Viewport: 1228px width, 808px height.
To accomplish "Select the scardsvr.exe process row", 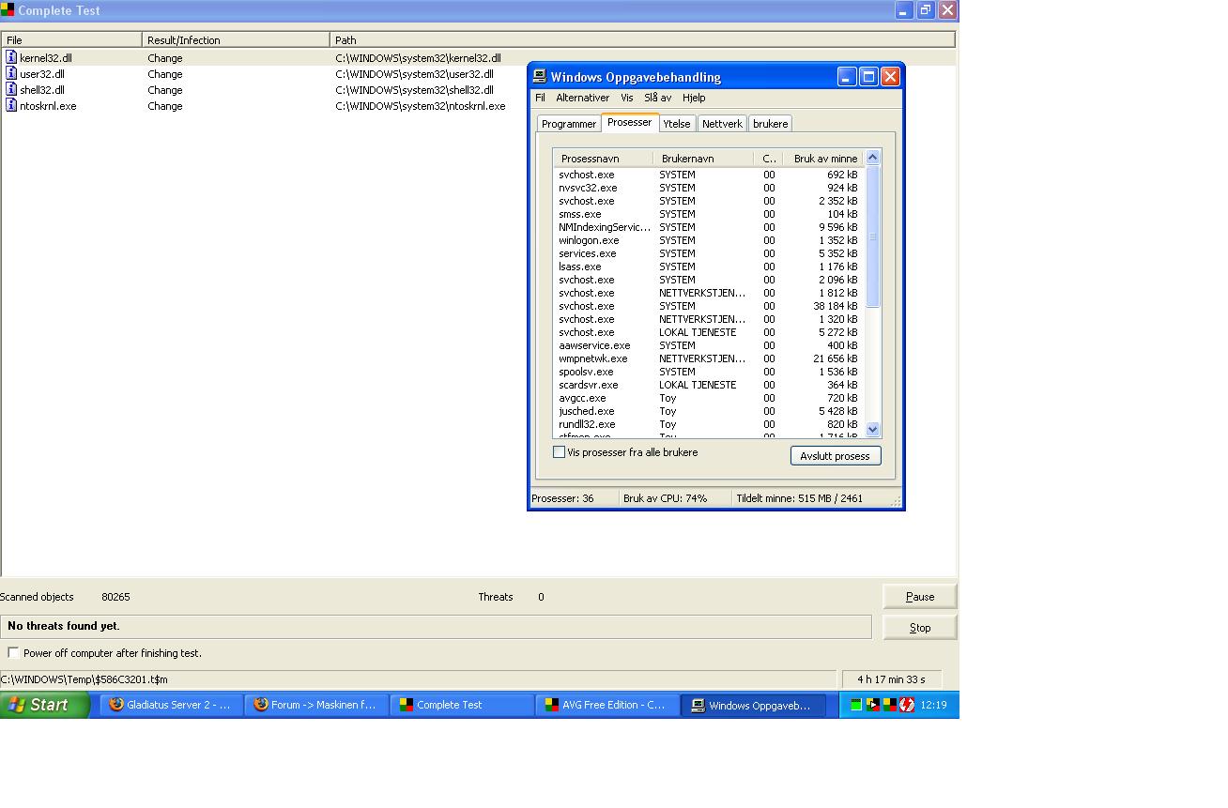I will 708,385.
